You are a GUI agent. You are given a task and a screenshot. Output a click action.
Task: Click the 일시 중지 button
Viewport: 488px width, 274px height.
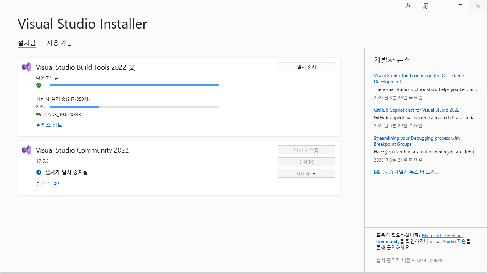pos(306,67)
